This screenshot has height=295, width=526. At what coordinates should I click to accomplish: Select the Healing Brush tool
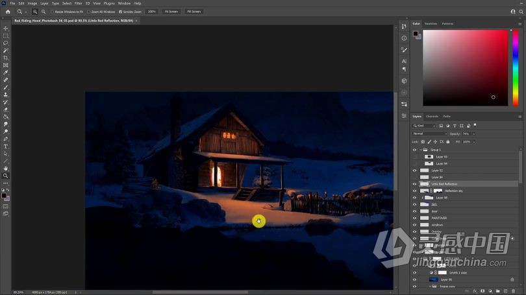[6, 80]
